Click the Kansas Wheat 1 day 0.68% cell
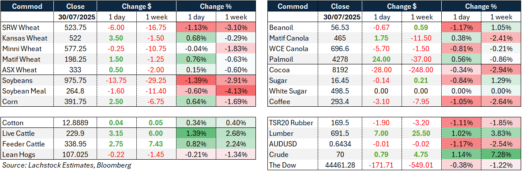This screenshot has width=522, height=172. click(x=196, y=38)
